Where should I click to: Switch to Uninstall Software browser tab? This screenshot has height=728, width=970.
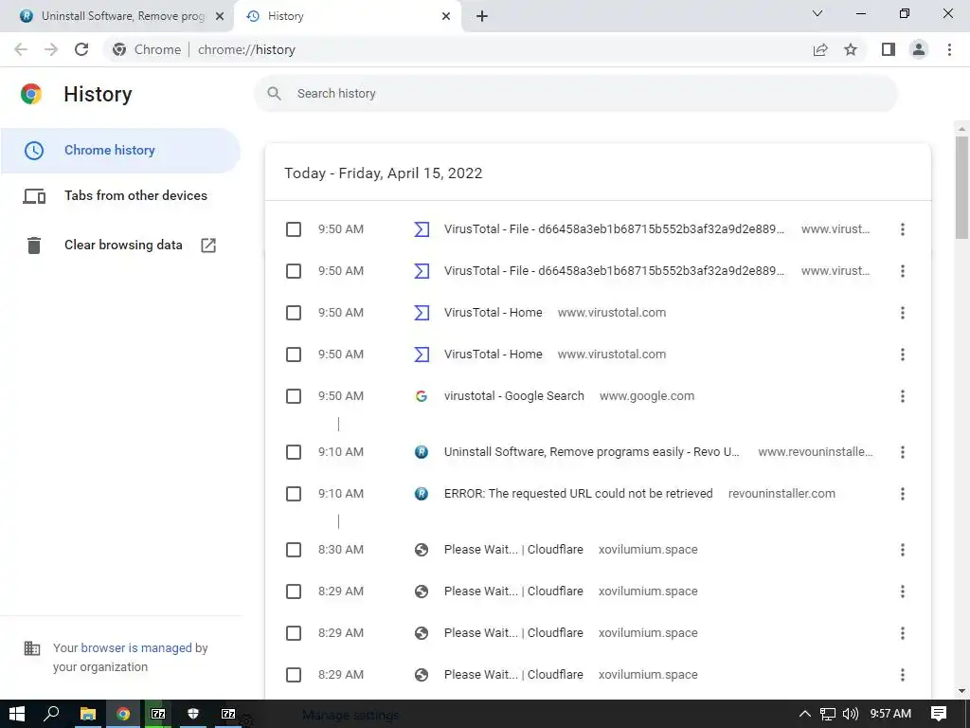[x=117, y=16]
